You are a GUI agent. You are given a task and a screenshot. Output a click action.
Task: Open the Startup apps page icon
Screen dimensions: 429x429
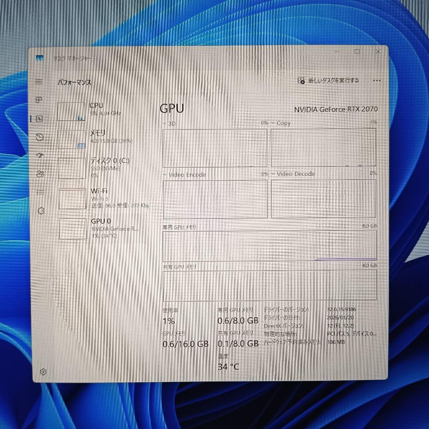tap(40, 155)
